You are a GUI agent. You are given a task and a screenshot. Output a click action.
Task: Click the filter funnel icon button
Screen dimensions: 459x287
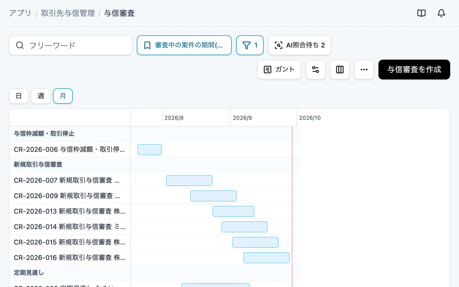point(250,45)
